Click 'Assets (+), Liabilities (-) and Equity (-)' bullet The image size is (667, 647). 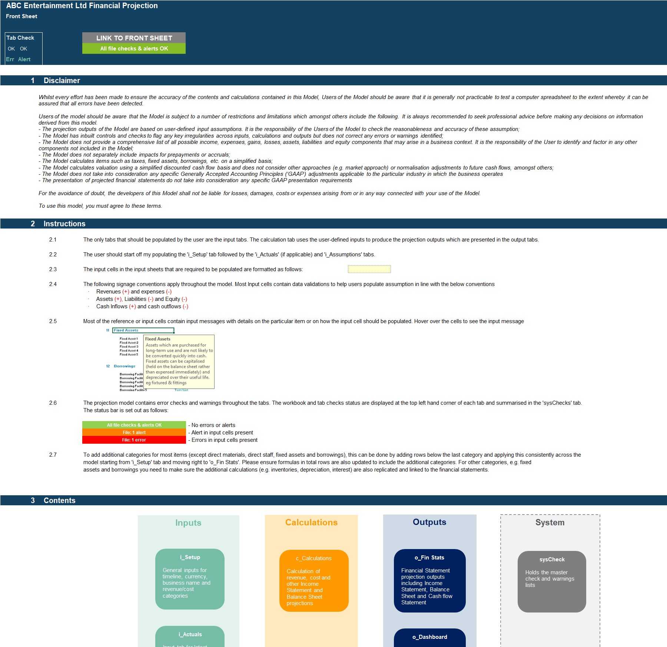(x=142, y=299)
